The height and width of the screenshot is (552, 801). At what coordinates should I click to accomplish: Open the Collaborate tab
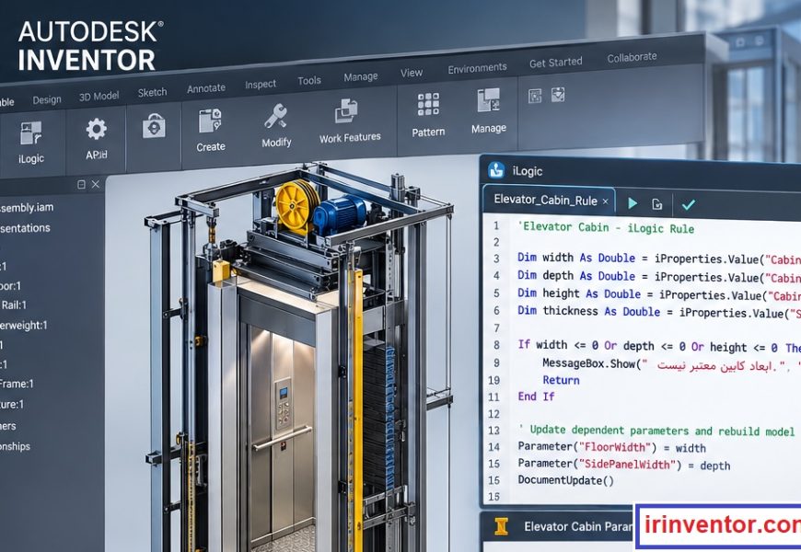[x=632, y=57]
